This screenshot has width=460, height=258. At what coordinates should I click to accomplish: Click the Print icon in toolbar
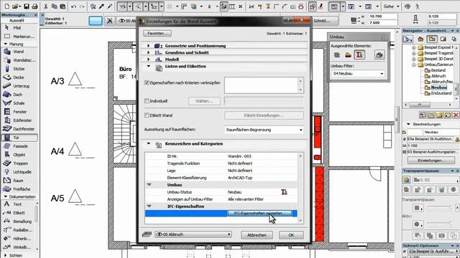point(34,6)
